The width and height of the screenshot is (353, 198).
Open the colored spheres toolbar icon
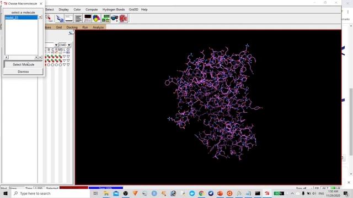pos(97,18)
